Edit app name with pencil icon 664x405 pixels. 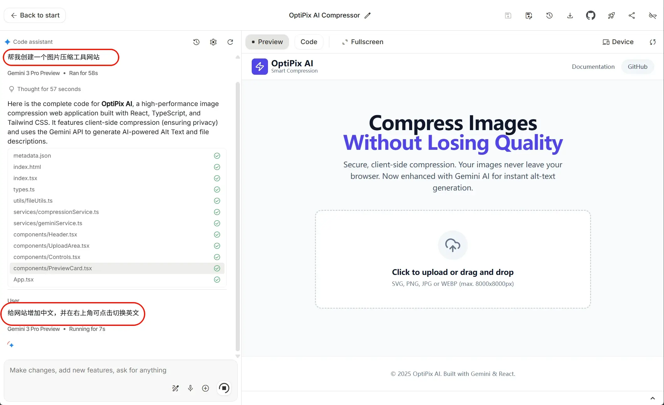coord(368,15)
